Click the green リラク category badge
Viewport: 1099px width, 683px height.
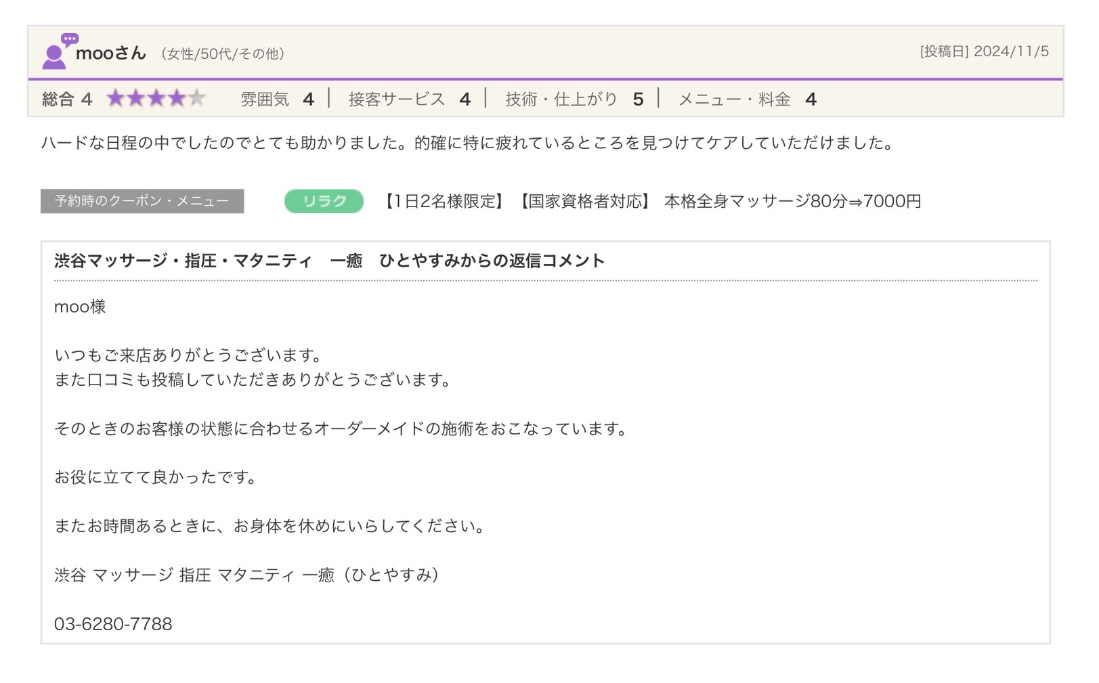pos(324,201)
